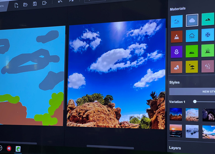The height and width of the screenshot is (154, 215).
Task: Apply the sunset ocean style thumbnail
Action: tap(176, 131)
